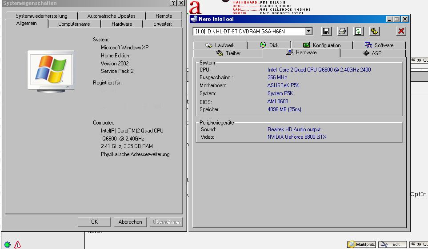
Task: Select the Allgemein tab
Action: point(27,23)
